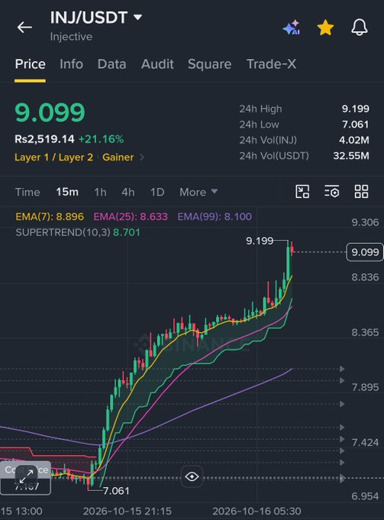Expand chart to fullscreen with arrows icon
384x520 pixels.
point(26,476)
